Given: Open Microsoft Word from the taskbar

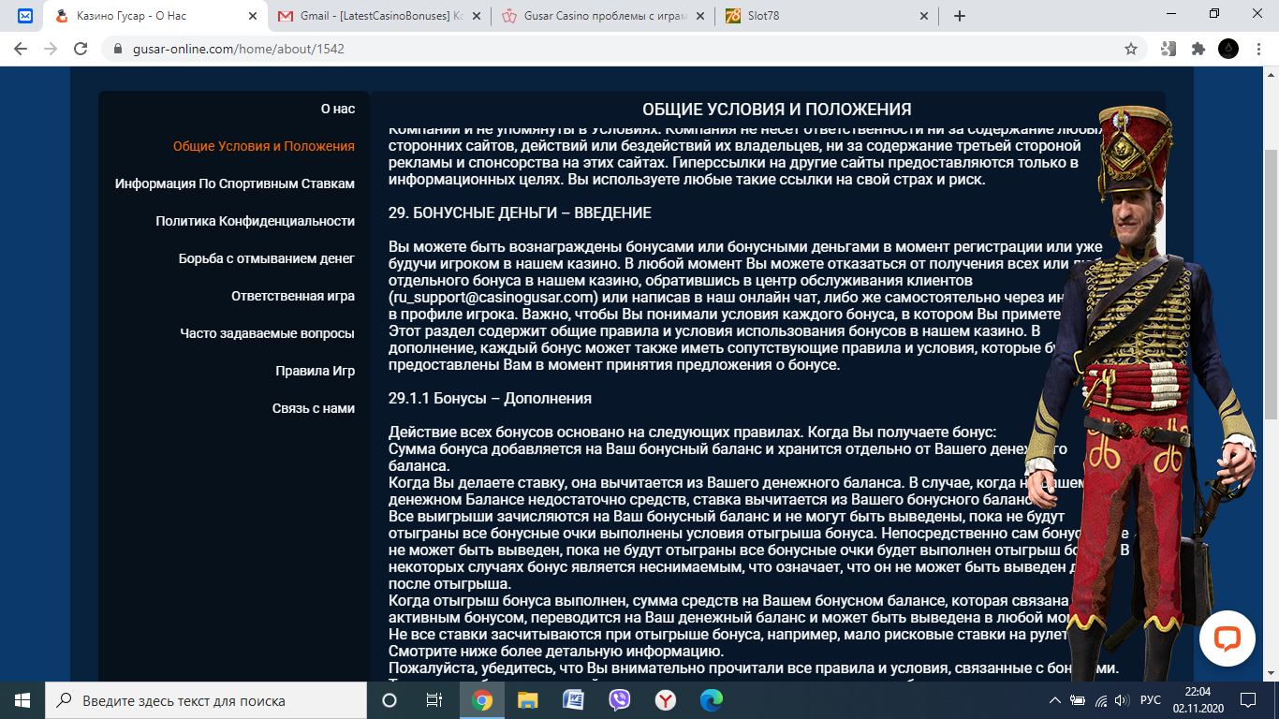Looking at the screenshot, I should point(574,700).
